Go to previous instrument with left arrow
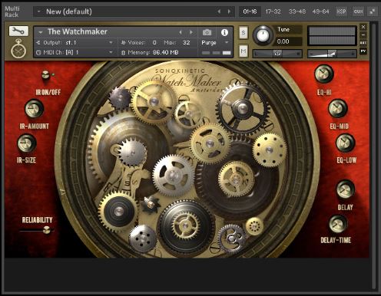 181,32
